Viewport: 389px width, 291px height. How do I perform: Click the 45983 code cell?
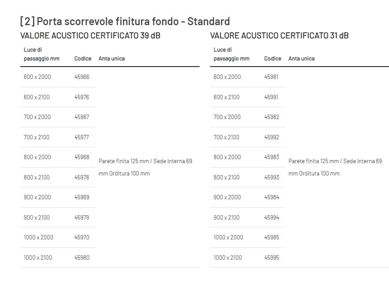pos(271,157)
